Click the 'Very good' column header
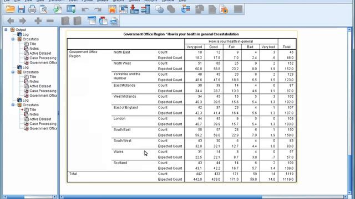 point(194,47)
